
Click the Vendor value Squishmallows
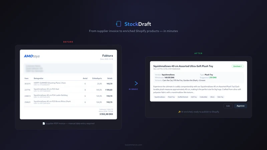[168, 75]
